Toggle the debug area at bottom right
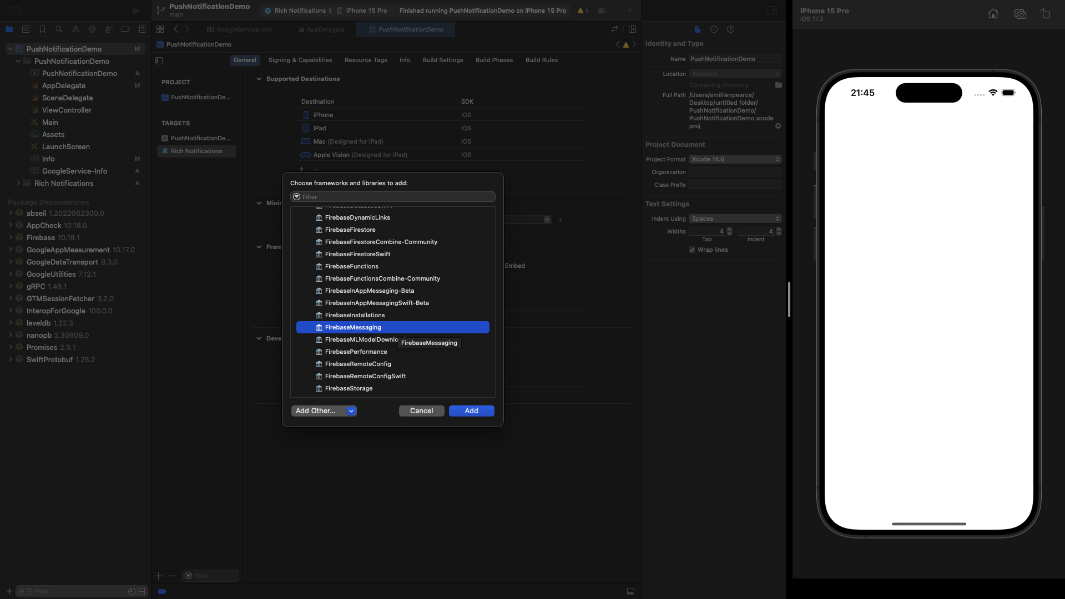Viewport: 1065px width, 599px height. click(631, 592)
